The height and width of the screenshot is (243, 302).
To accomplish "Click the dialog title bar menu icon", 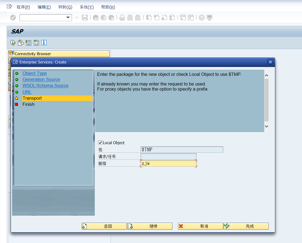I will click(16, 62).
